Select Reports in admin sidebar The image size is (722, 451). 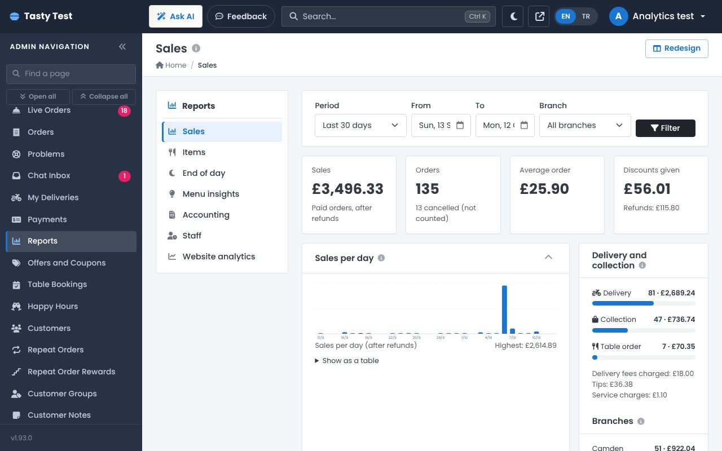[x=71, y=241]
